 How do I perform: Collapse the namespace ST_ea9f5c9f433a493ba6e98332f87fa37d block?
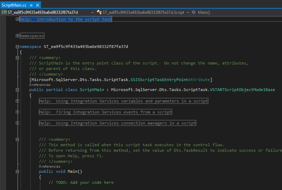coord(17,47)
